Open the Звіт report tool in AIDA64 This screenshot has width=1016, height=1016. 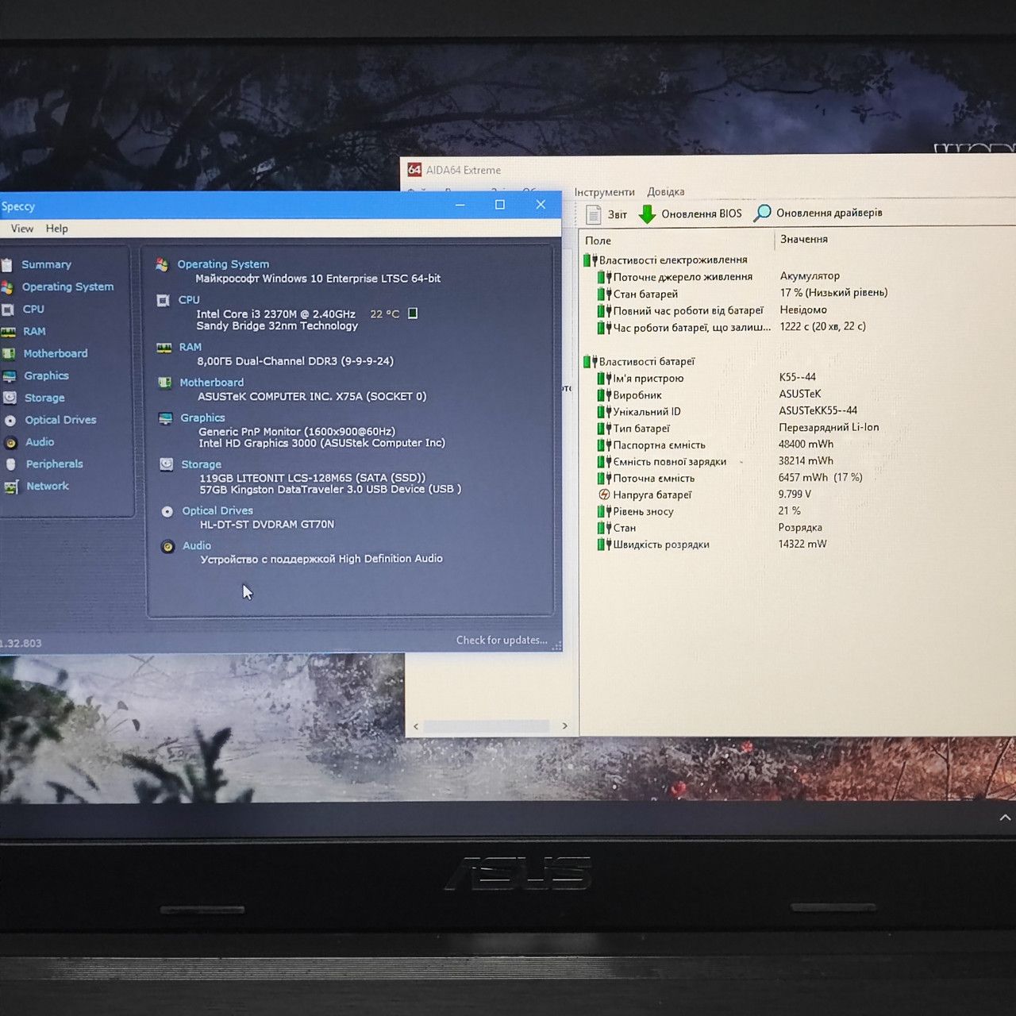click(606, 214)
